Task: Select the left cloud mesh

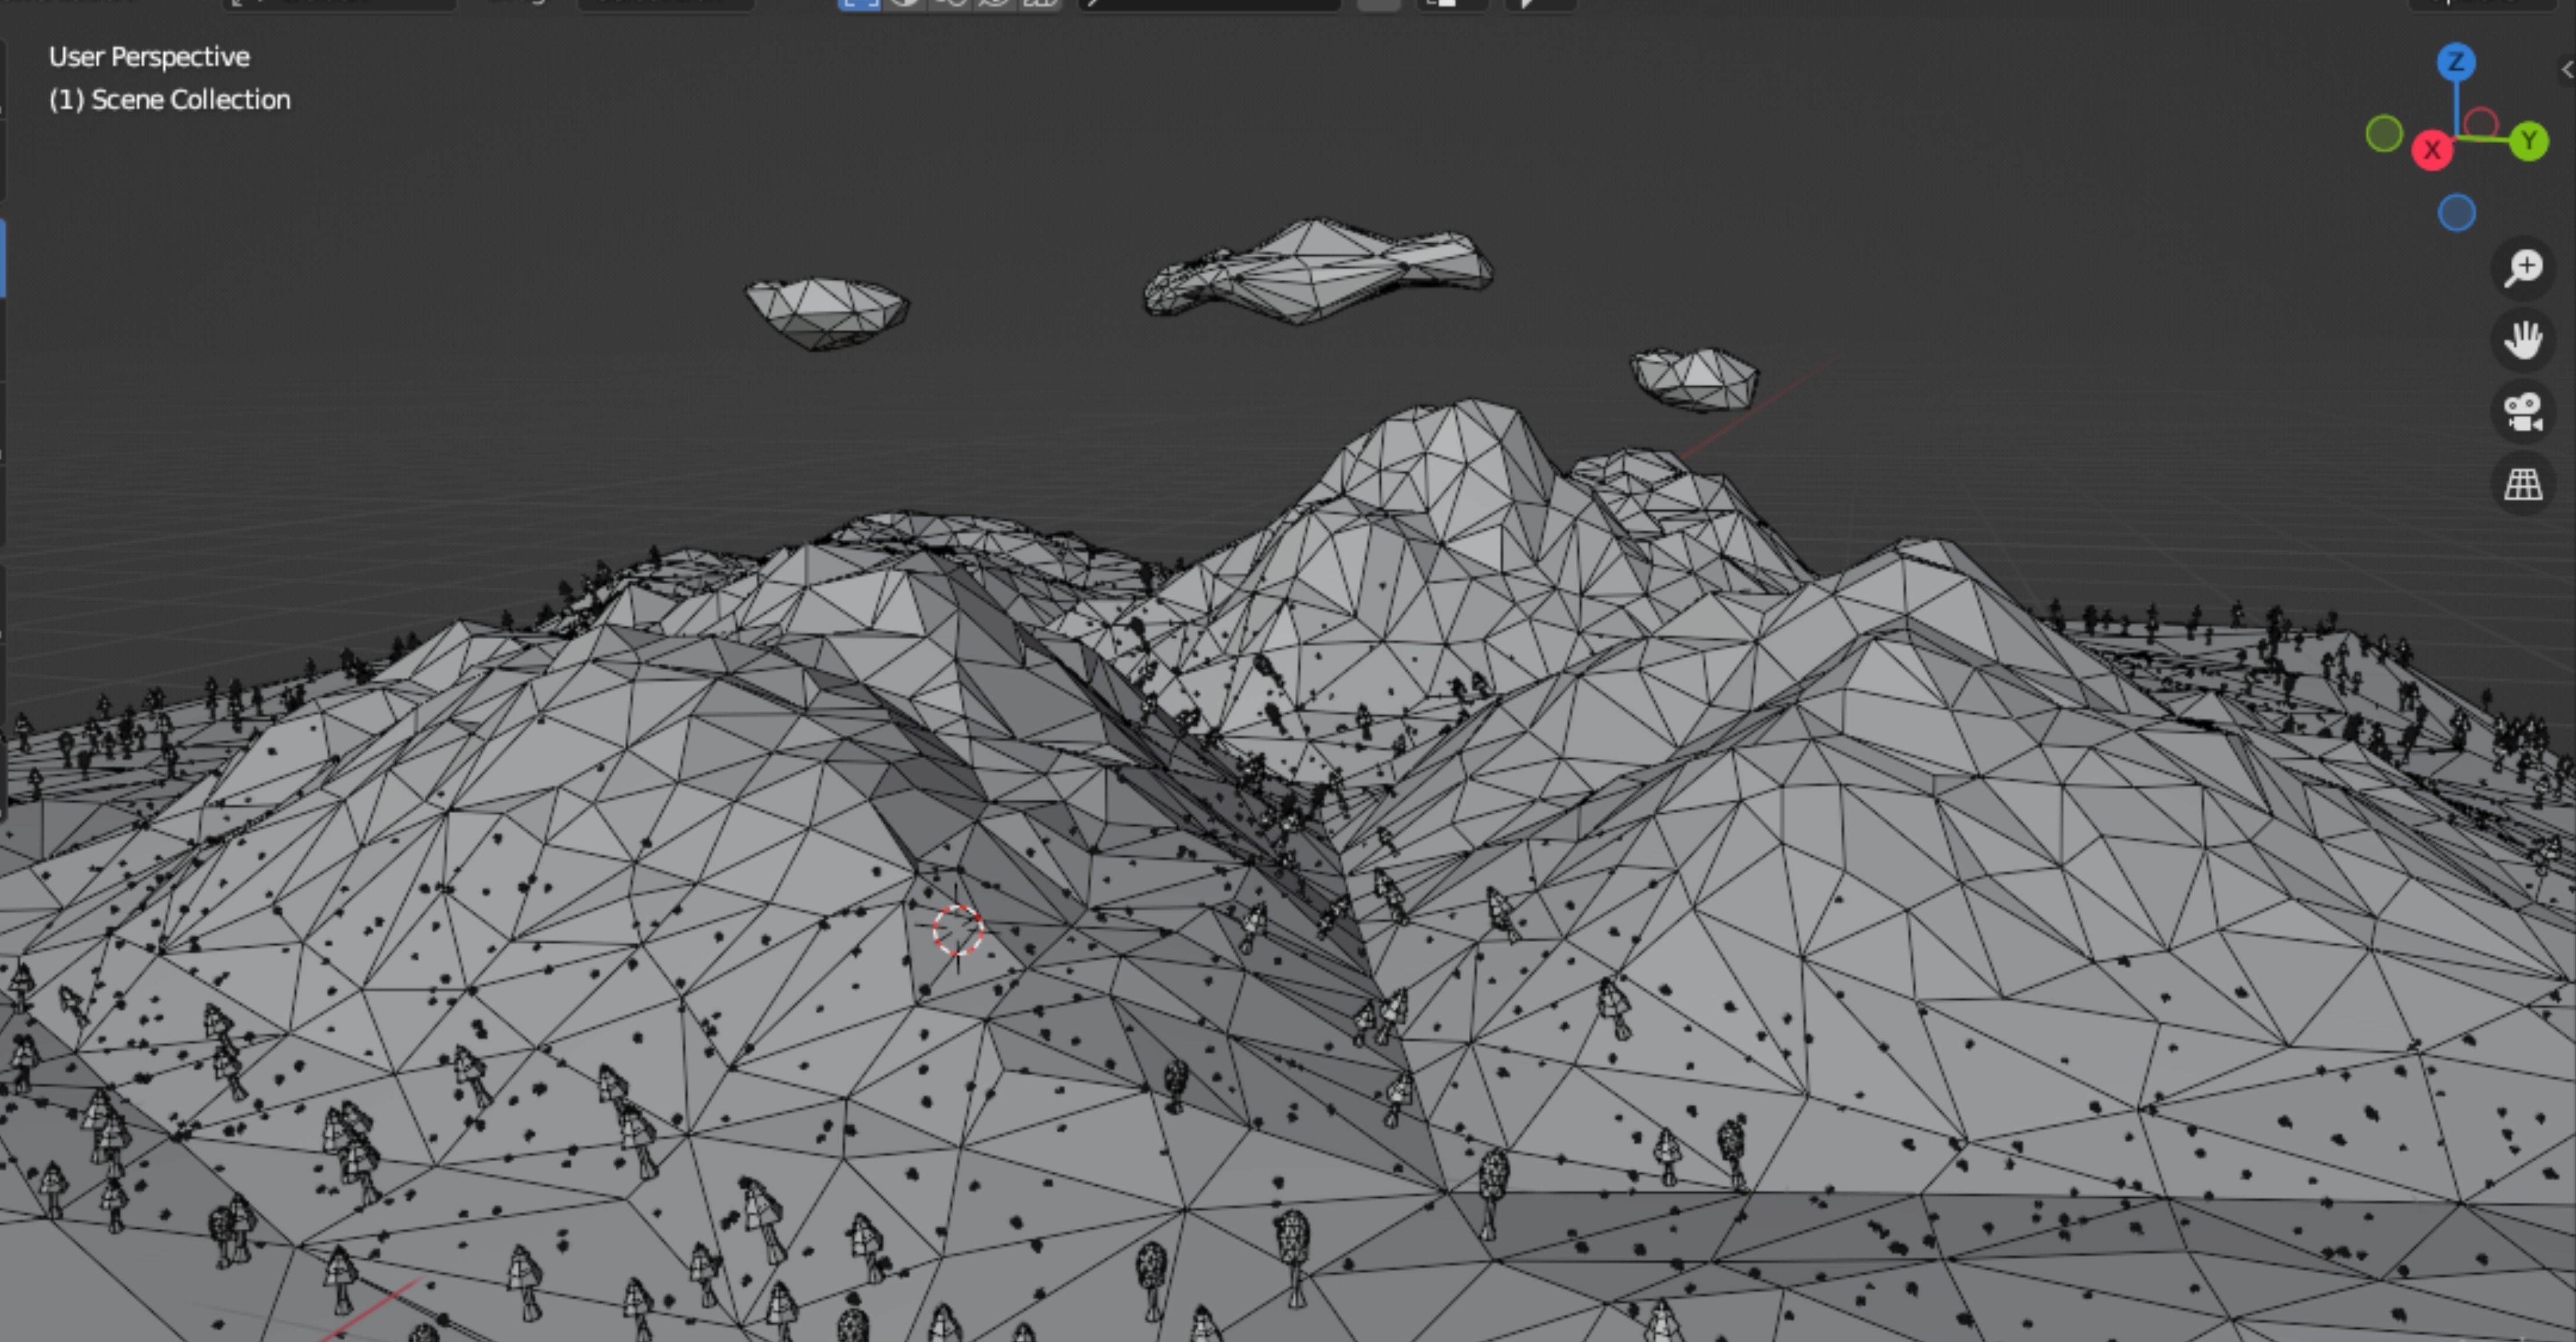Action: coord(827,313)
